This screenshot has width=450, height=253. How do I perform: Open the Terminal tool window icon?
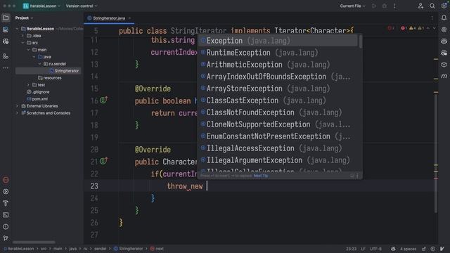pos(6,215)
